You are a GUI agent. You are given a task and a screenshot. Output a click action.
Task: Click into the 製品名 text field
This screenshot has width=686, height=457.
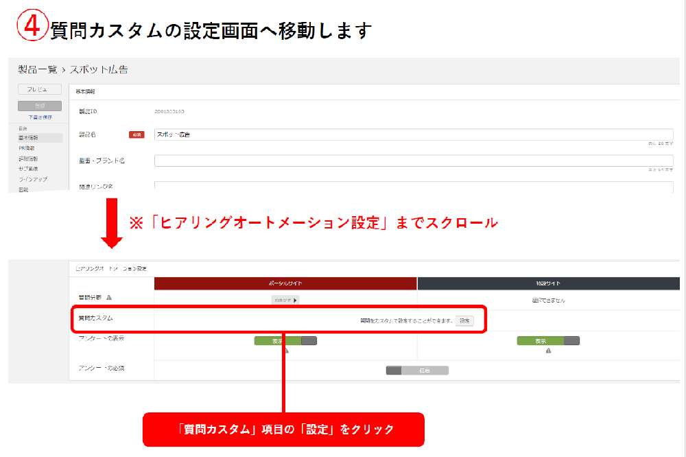(x=413, y=134)
